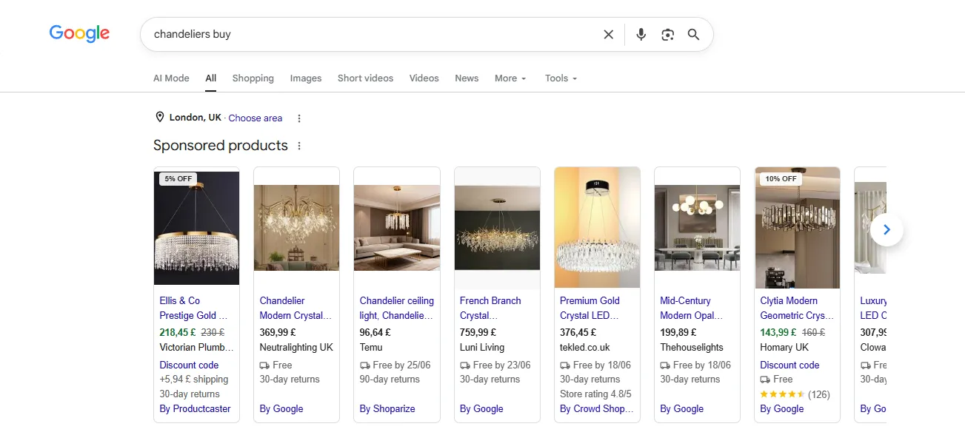The image size is (965, 435).
Task: Click the 199,89 £ price
Action: click(x=678, y=332)
